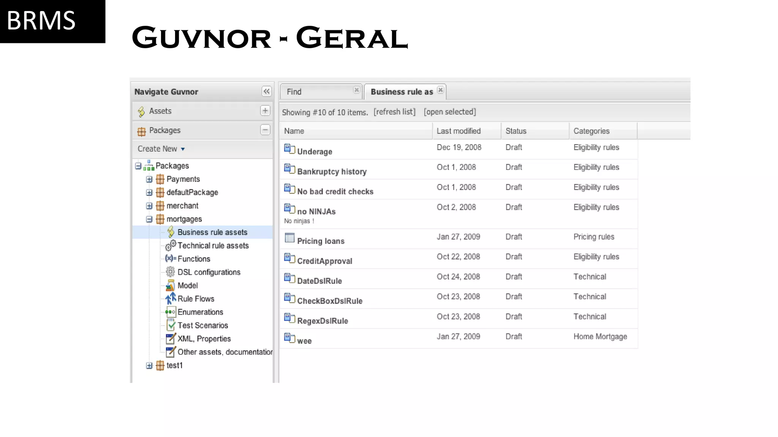The width and height of the screenshot is (778, 437).
Task: Collapse the Packages section minus button
Action: click(x=265, y=130)
